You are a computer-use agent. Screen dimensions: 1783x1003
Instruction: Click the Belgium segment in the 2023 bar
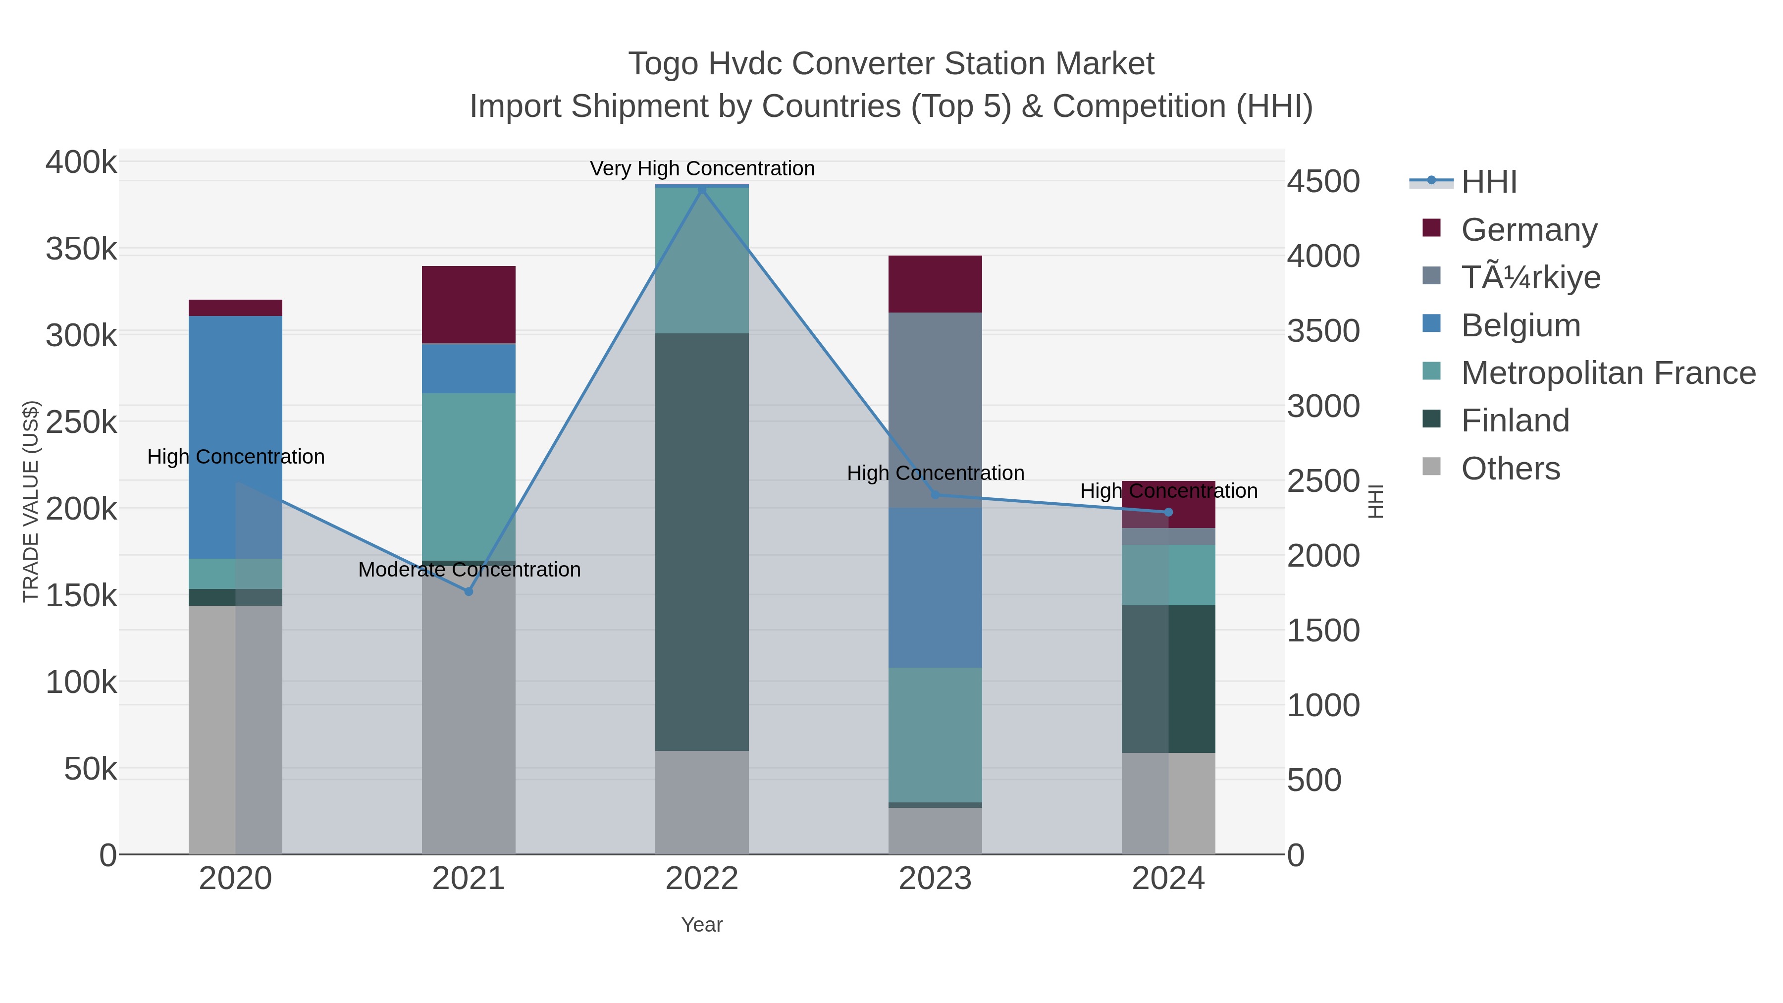tap(935, 587)
